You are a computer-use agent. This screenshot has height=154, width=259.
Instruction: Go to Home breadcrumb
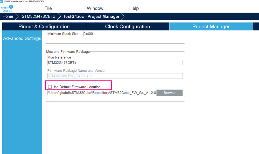coord(8,16)
